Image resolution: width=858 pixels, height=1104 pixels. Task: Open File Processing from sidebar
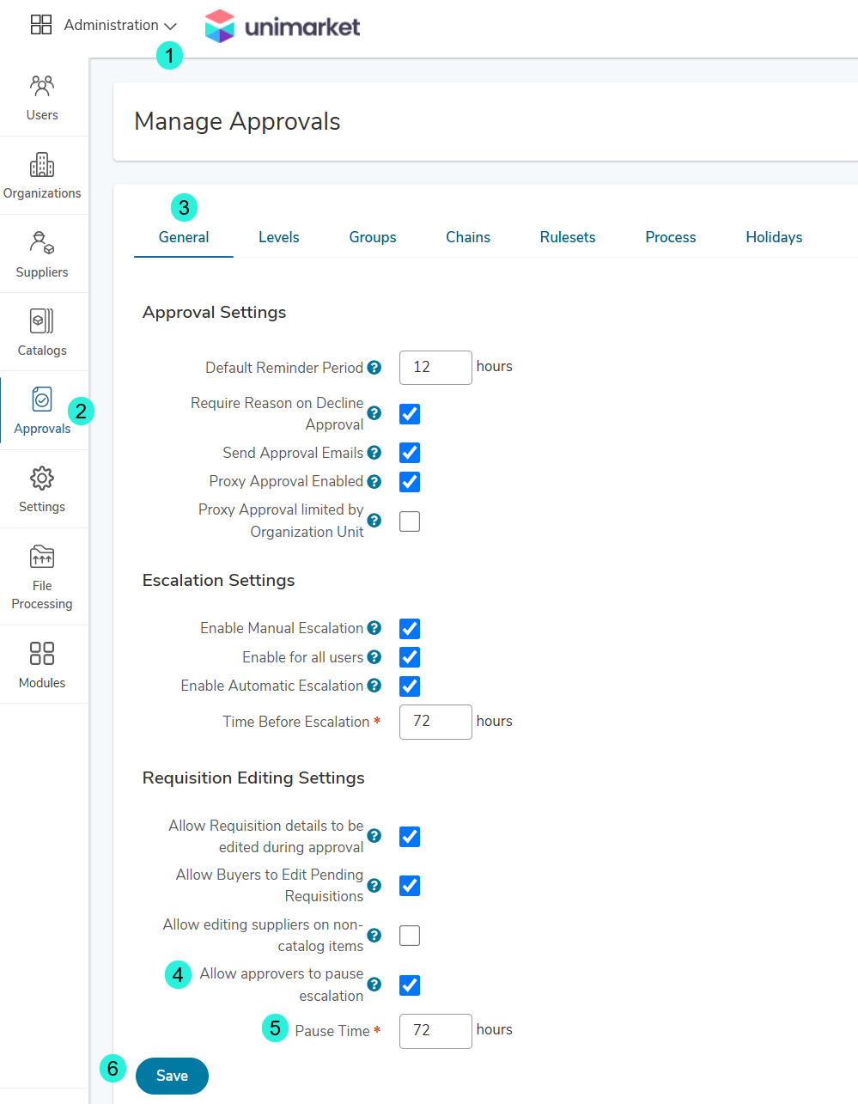(42, 576)
